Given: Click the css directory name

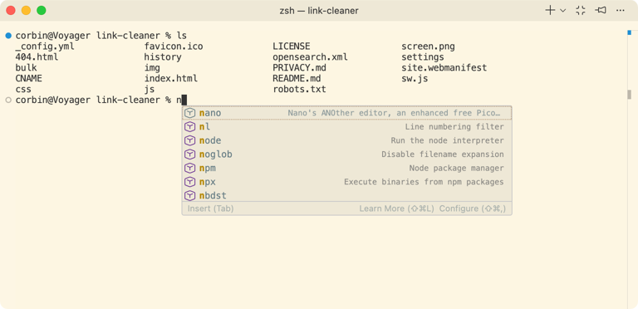Looking at the screenshot, I should (x=23, y=89).
